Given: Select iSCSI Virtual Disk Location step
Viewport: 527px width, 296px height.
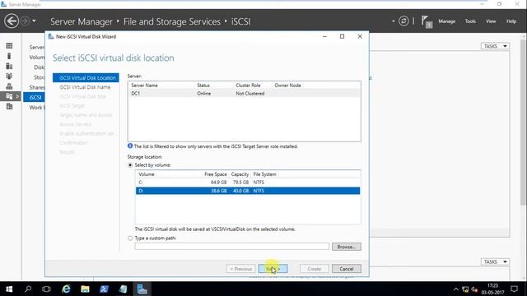Looking at the screenshot, I should (x=86, y=77).
